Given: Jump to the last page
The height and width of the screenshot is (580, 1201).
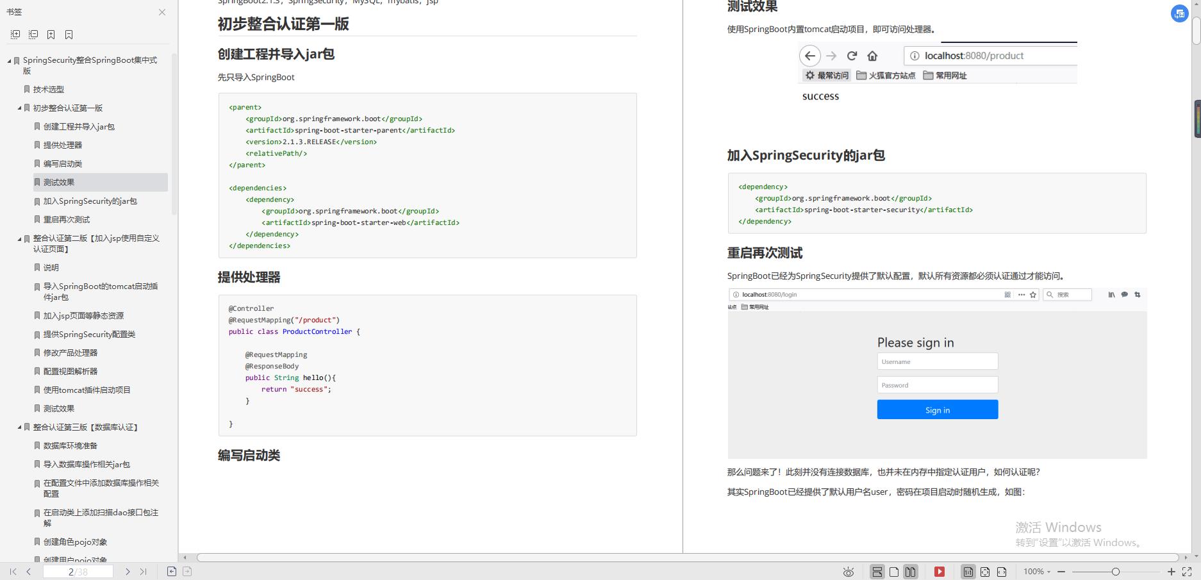Looking at the screenshot, I should click(143, 572).
